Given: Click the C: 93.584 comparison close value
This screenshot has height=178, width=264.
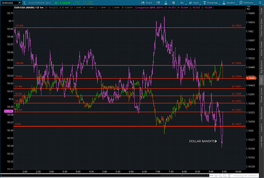Looking at the screenshot, I should click(207, 8).
